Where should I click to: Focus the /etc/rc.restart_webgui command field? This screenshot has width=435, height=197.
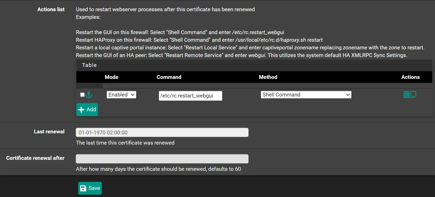coord(190,96)
